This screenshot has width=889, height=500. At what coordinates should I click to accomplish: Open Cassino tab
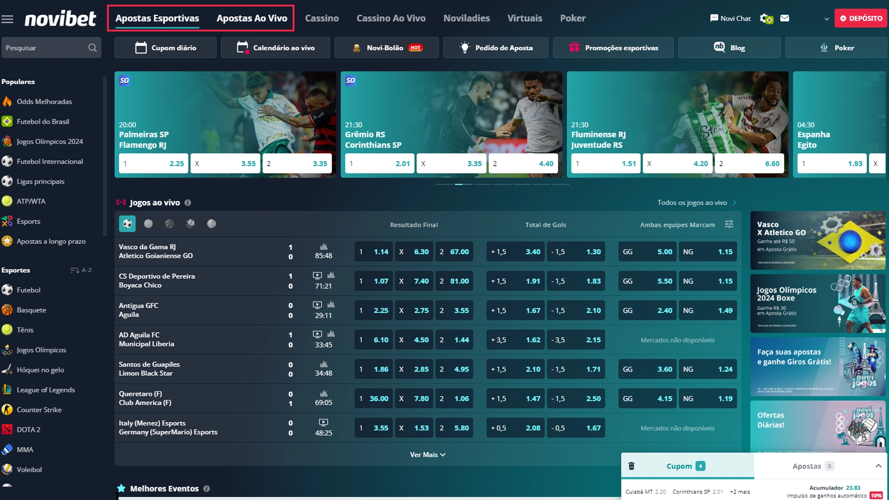322,18
